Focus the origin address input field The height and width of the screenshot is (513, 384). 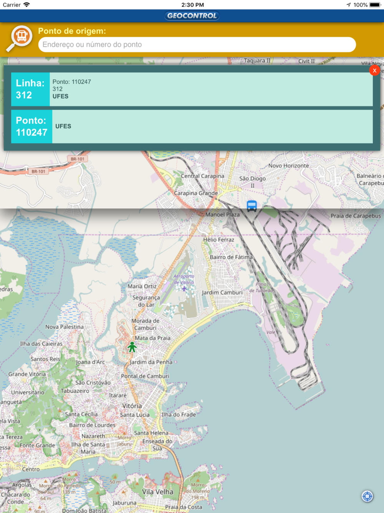[197, 45]
